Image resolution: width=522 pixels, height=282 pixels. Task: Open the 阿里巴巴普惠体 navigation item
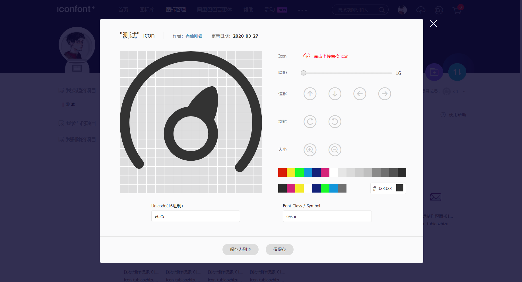[214, 10]
